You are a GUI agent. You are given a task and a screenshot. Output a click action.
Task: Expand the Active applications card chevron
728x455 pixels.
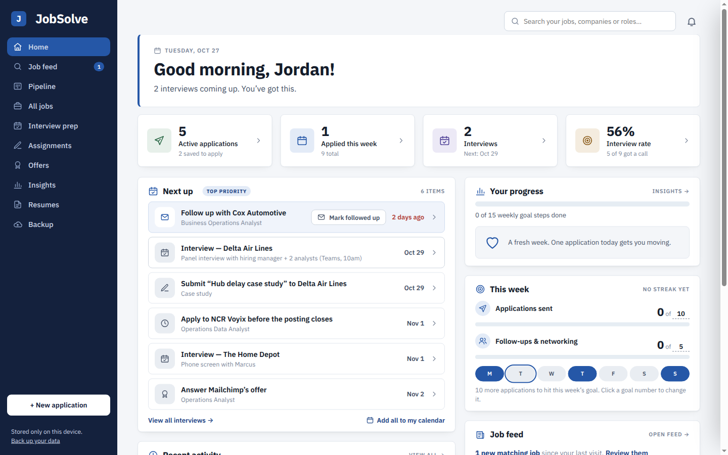pos(258,141)
